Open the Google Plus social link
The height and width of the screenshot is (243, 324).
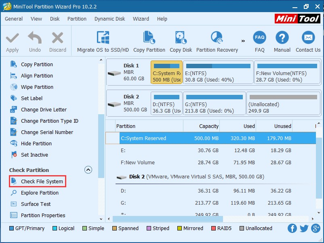[x=316, y=228]
